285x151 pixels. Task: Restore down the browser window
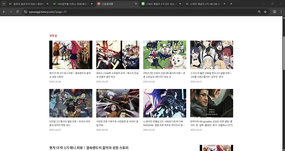pos(272,4)
